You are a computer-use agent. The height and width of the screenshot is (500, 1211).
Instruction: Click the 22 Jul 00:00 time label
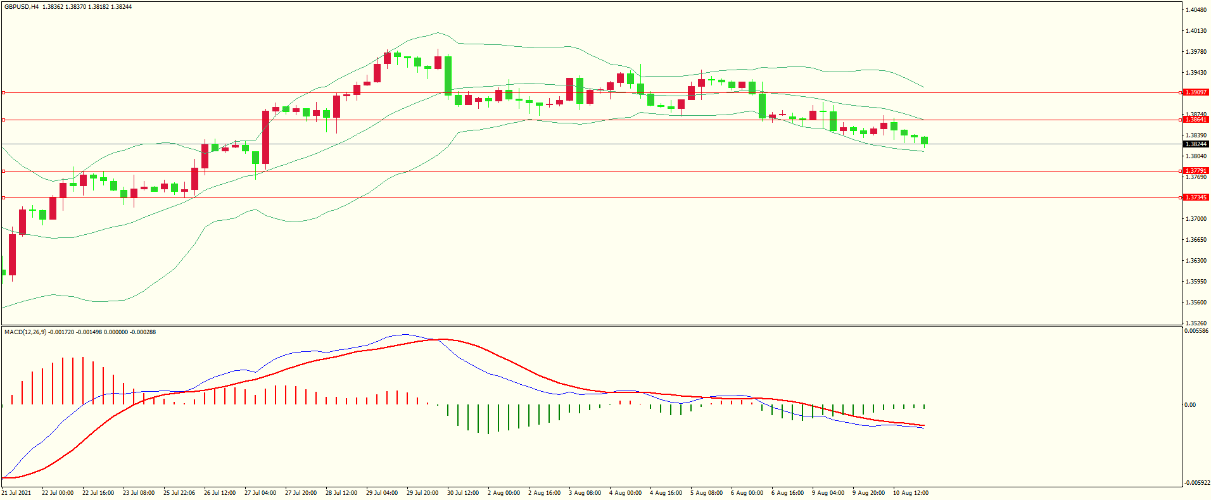(x=58, y=493)
